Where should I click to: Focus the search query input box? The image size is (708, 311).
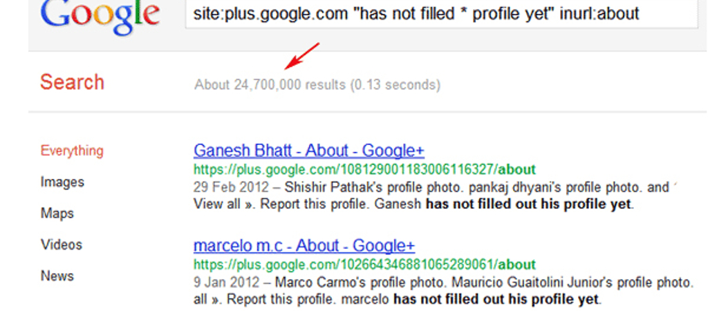point(442,14)
